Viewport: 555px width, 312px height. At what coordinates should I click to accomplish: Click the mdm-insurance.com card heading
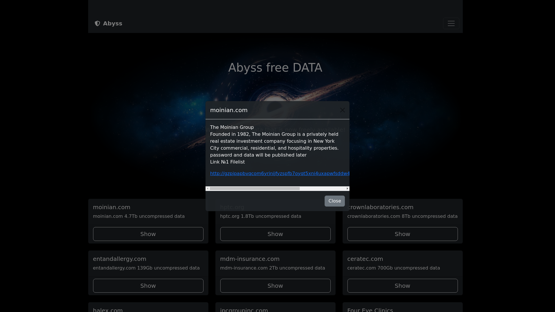pyautogui.click(x=250, y=259)
